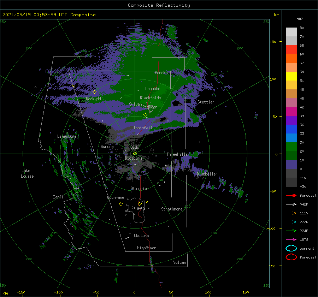
Task: Click the yellow diamond marker beside RockyMH
Action: 94,92
